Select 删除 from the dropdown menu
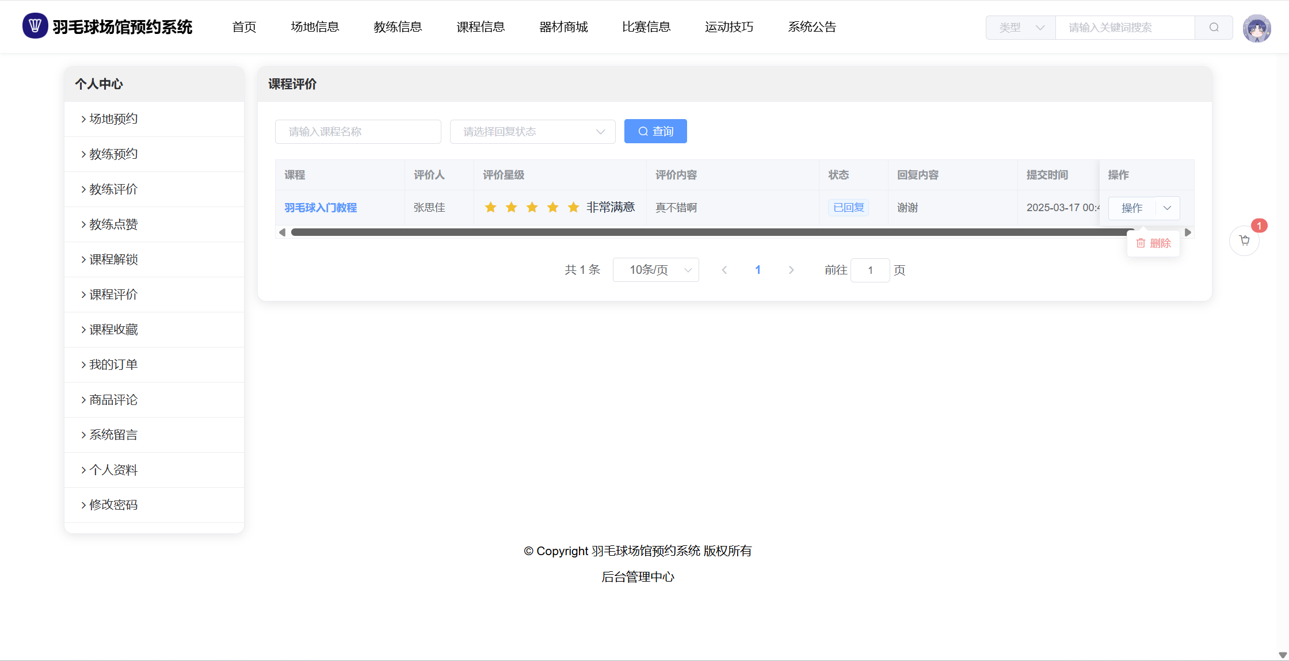This screenshot has width=1289, height=661. (1154, 243)
